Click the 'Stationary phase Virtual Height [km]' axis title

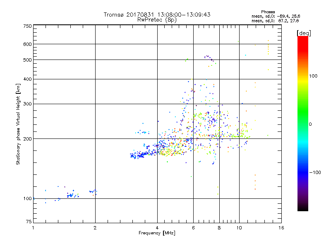pyautogui.click(x=18, y=124)
